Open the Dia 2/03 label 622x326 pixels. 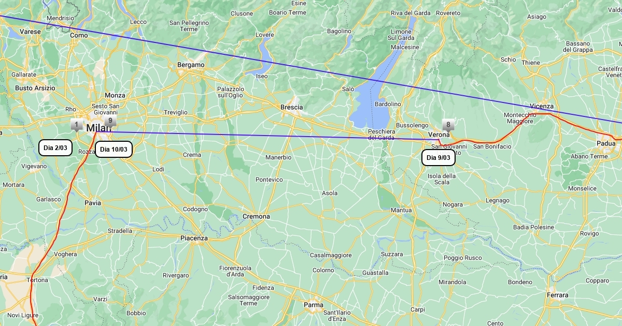pos(55,148)
